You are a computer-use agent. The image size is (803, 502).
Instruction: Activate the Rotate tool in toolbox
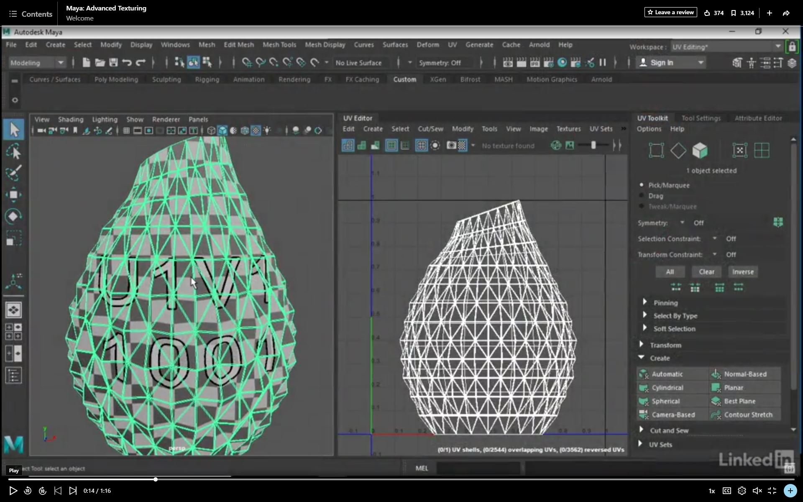click(14, 216)
